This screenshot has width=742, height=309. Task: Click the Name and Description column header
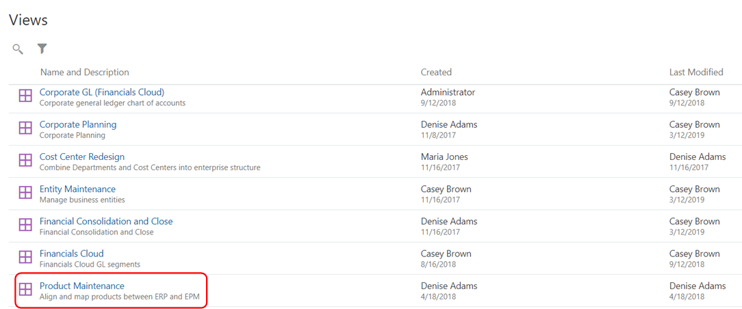coord(85,72)
